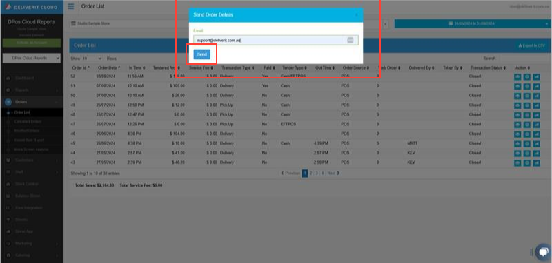Open Modified Orders in the sidebar

27,131
